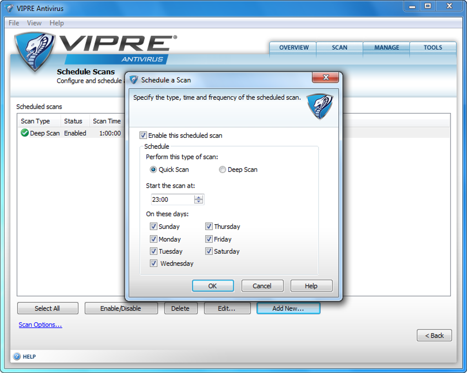
Task: Click Cancel in the Schedule a Scan dialog
Action: point(262,286)
